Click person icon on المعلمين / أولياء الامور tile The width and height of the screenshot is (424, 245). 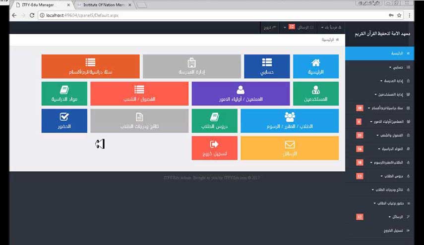coord(241,90)
